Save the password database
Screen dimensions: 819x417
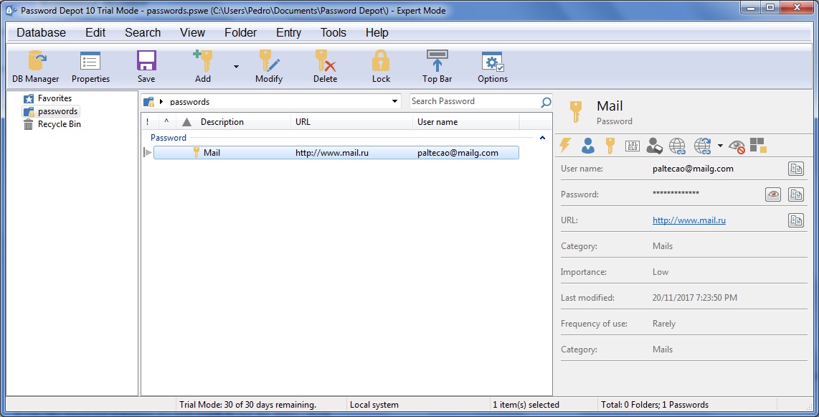tap(146, 65)
